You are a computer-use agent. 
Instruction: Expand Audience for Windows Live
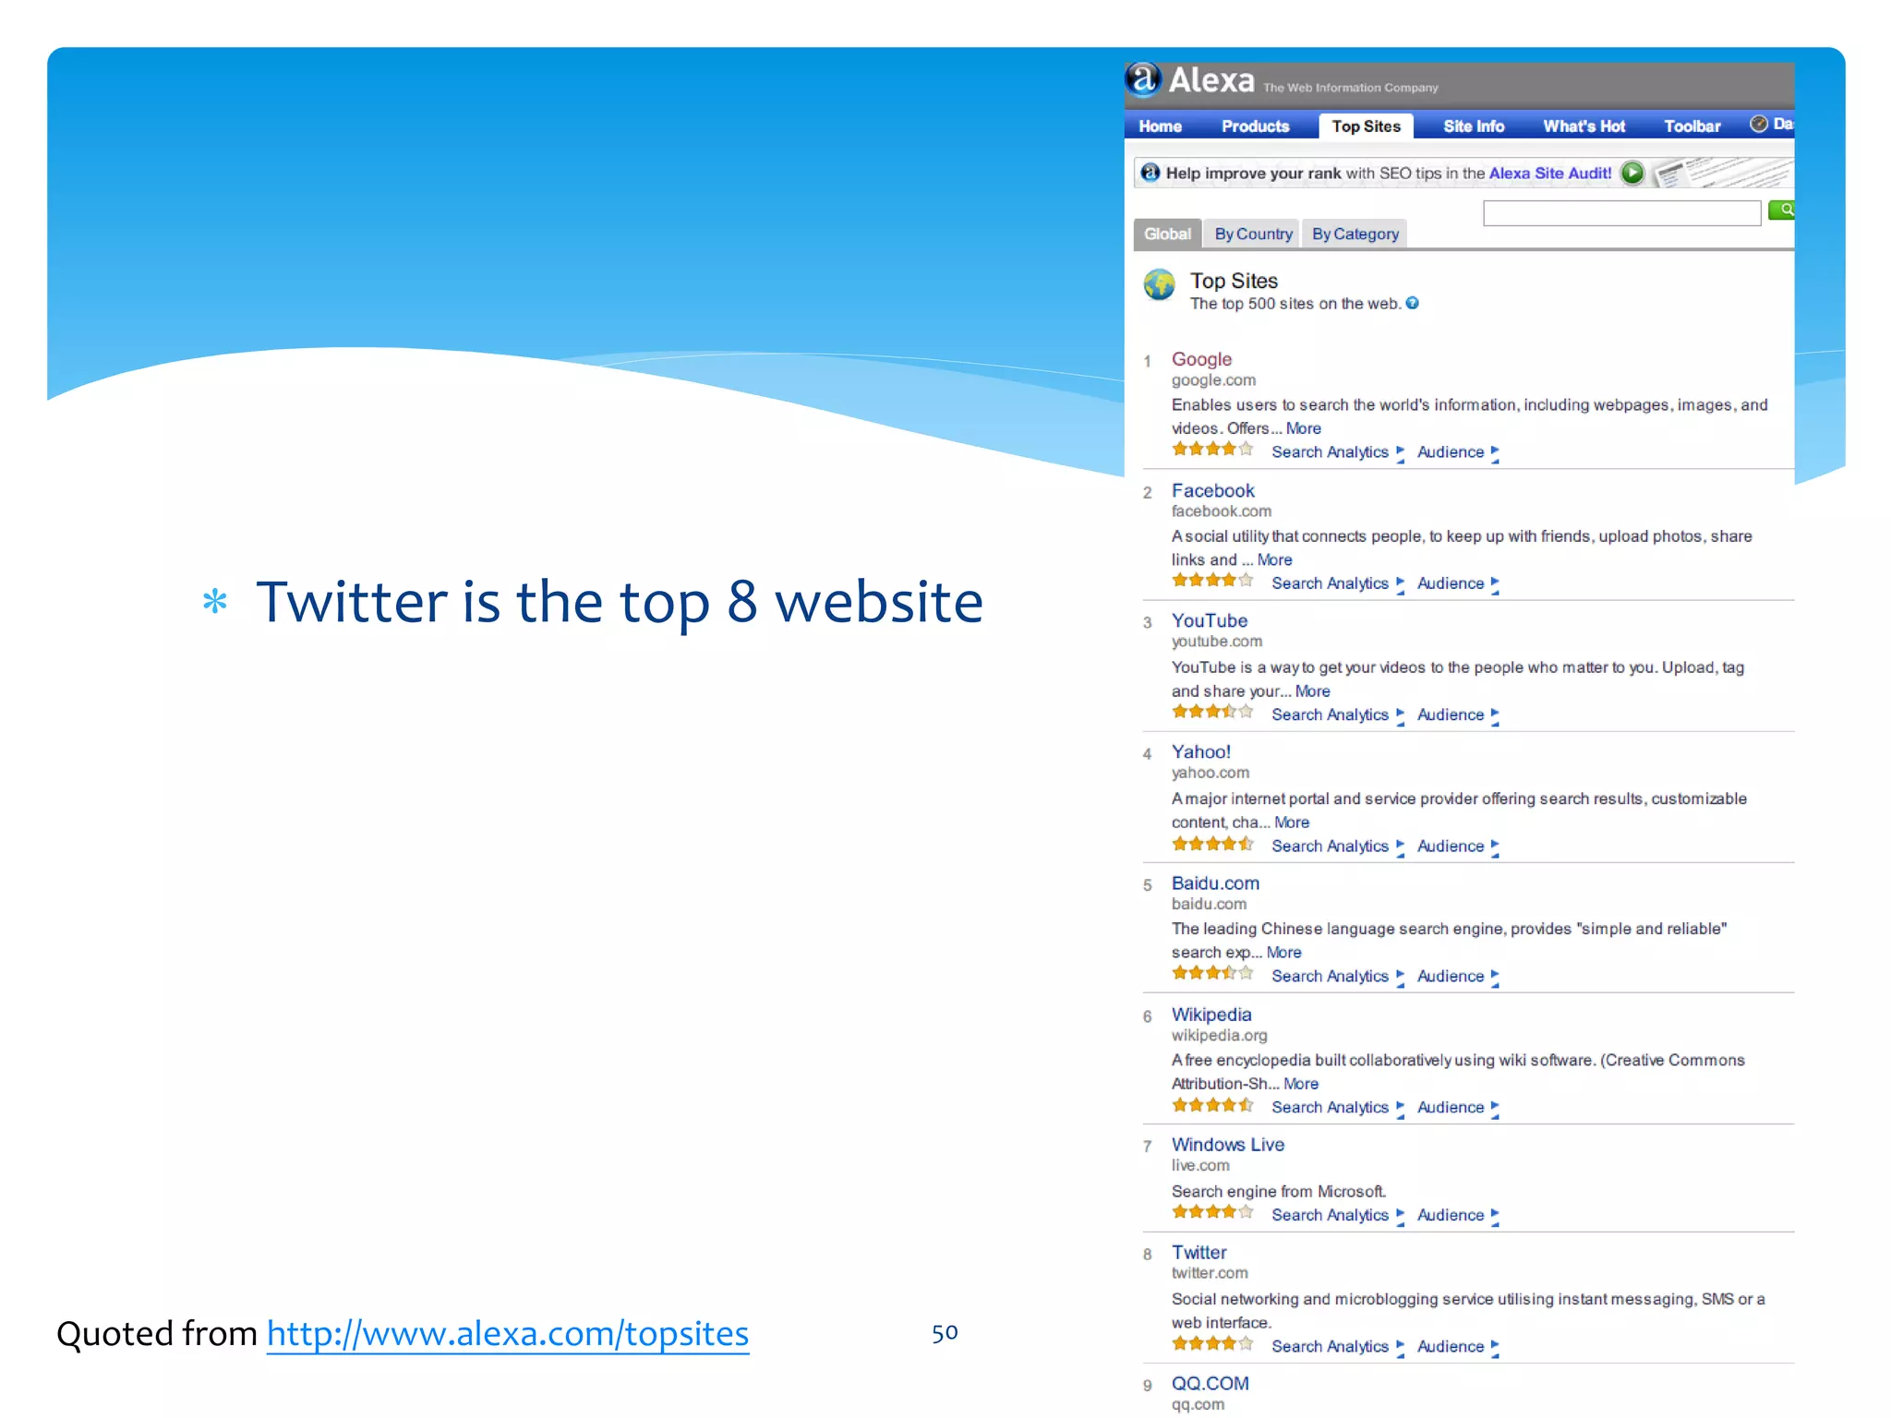coord(1457,1216)
